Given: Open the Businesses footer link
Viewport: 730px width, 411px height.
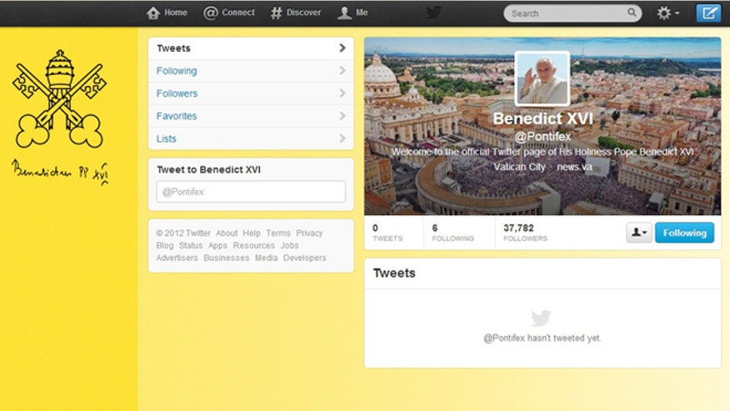Looking at the screenshot, I should (227, 258).
